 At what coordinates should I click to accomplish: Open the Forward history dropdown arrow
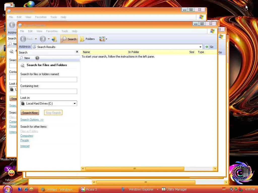click(49, 39)
